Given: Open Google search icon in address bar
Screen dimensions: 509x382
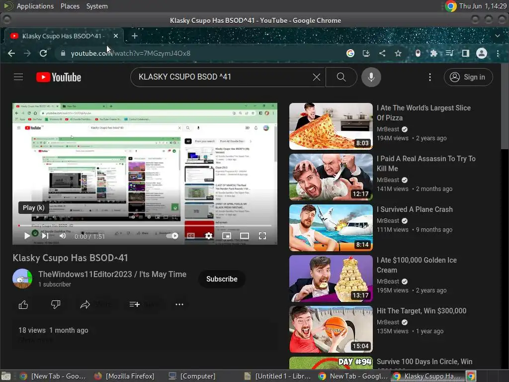Looking at the screenshot, I should click(350, 53).
